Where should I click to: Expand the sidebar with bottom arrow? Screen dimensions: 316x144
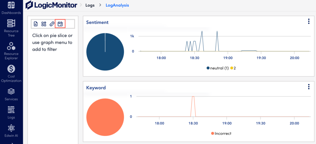pos(11,142)
